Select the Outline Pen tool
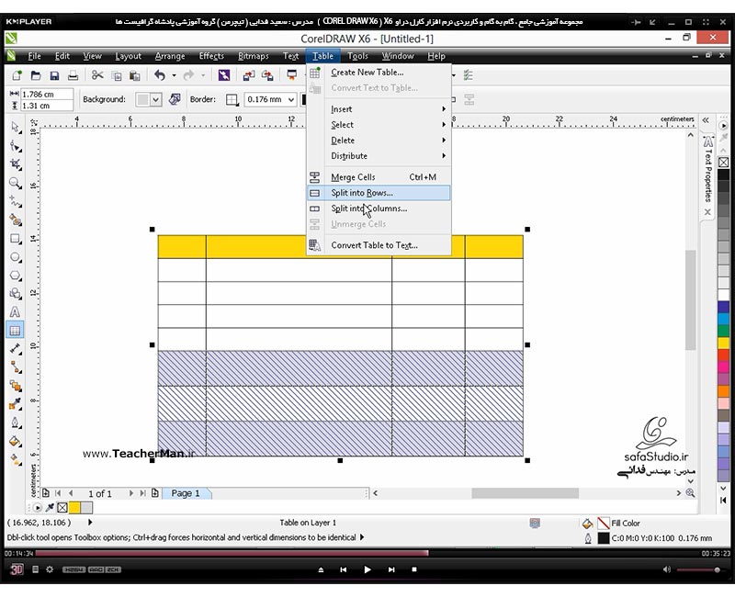 pos(16,422)
